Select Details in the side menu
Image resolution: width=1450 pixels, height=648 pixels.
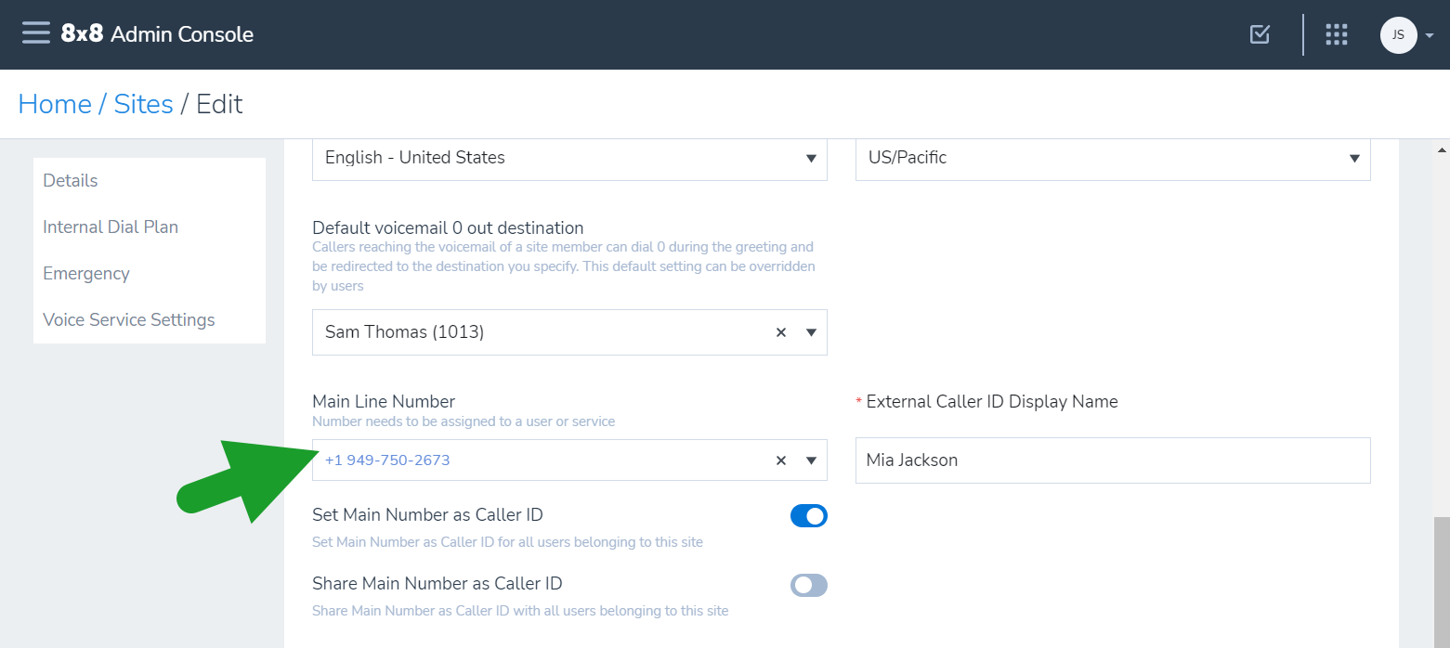pyautogui.click(x=71, y=180)
